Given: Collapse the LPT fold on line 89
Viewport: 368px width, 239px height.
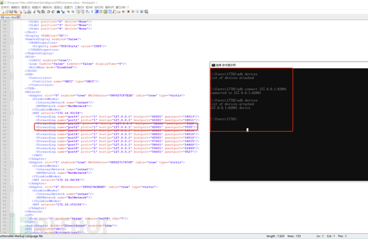Looking at the screenshot, I should pos(12,215).
